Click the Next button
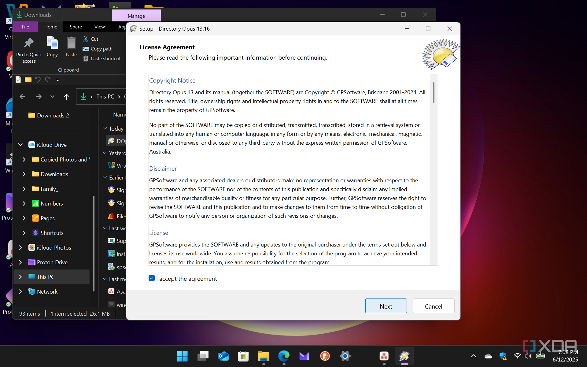Screen dimensions: 587x367 [x=386, y=306]
